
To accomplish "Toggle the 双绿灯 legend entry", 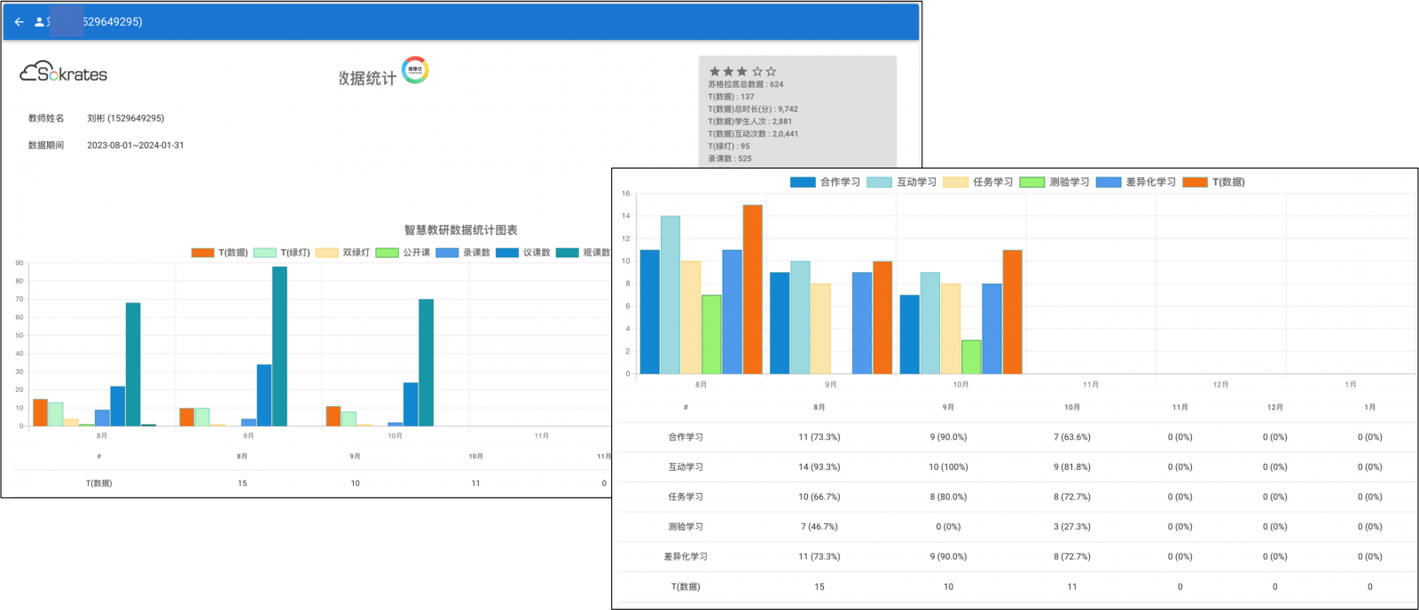I will [356, 253].
